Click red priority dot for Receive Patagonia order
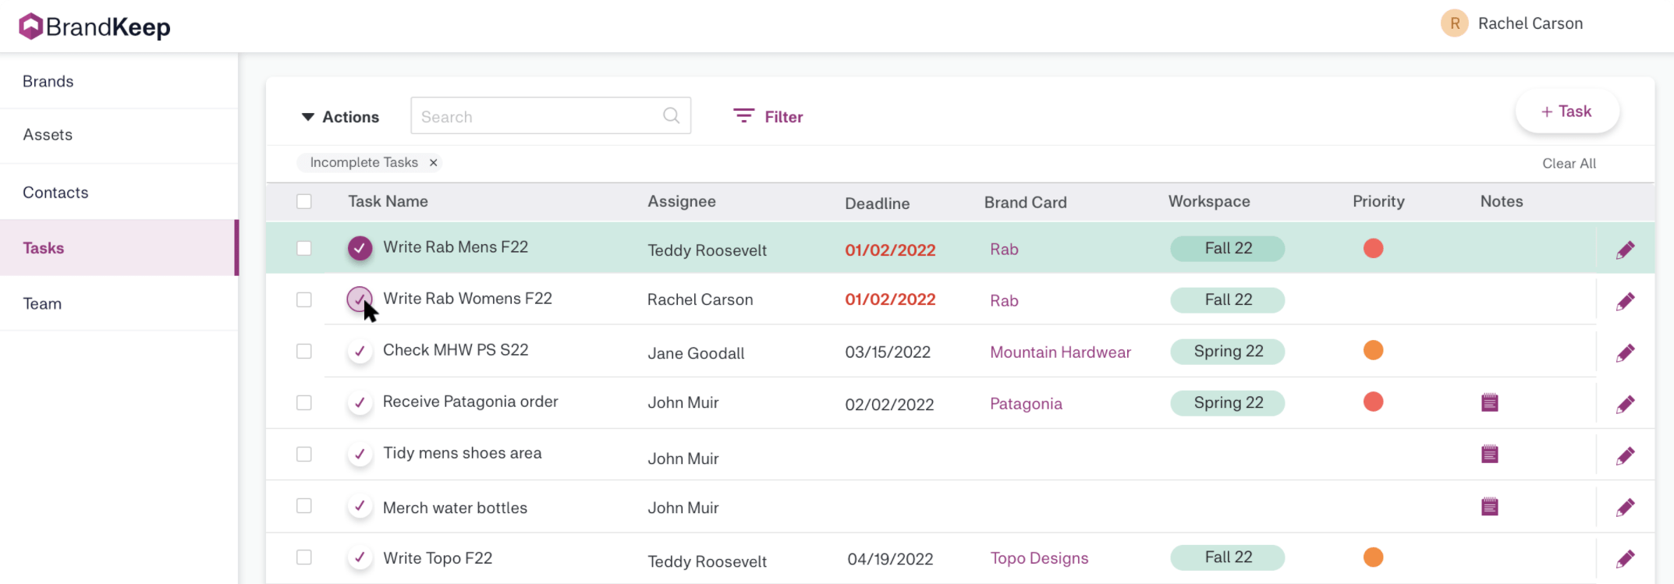 (x=1373, y=402)
